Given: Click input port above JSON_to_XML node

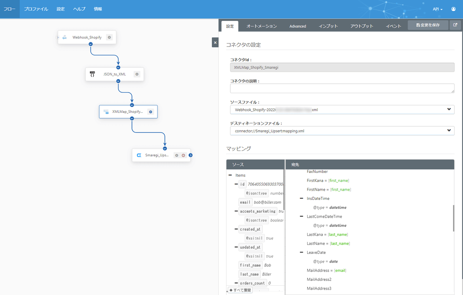Looking at the screenshot, I should click(118, 67).
